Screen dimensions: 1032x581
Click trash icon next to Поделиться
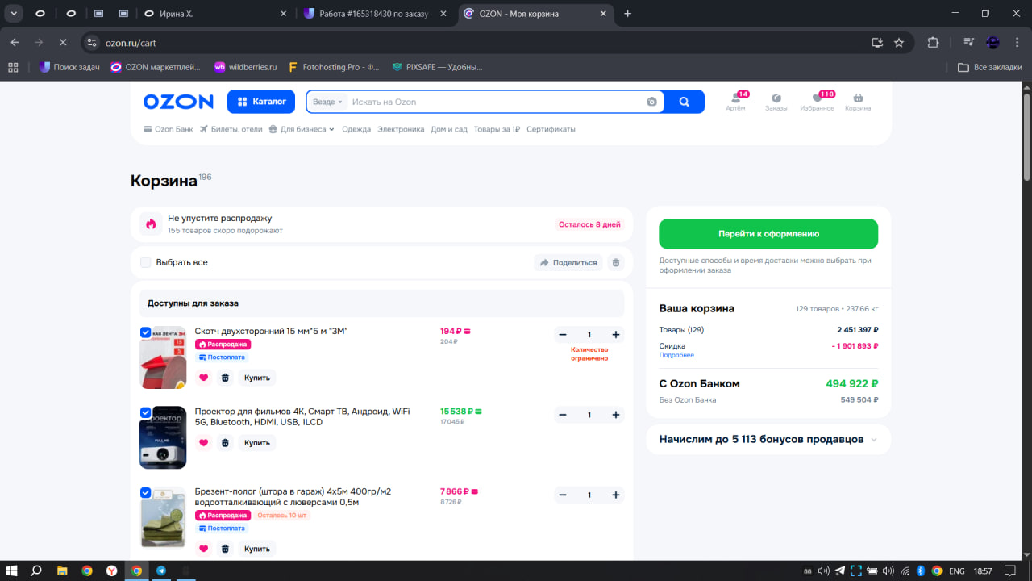616,262
